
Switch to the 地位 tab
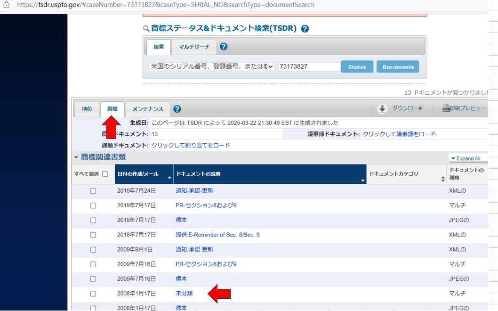click(x=87, y=109)
